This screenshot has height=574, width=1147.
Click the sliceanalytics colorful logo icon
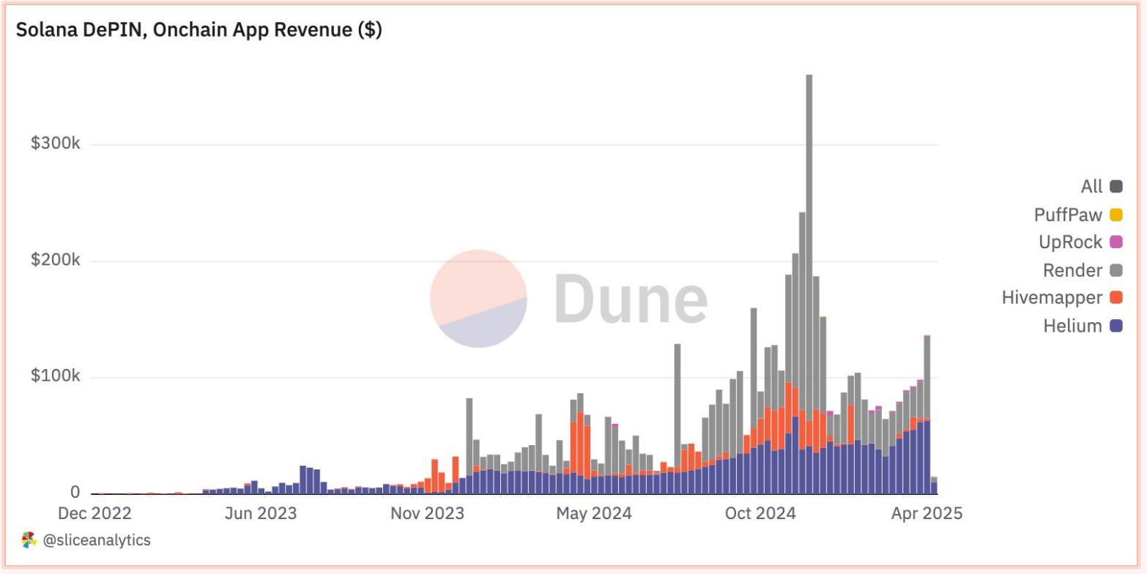(x=29, y=540)
